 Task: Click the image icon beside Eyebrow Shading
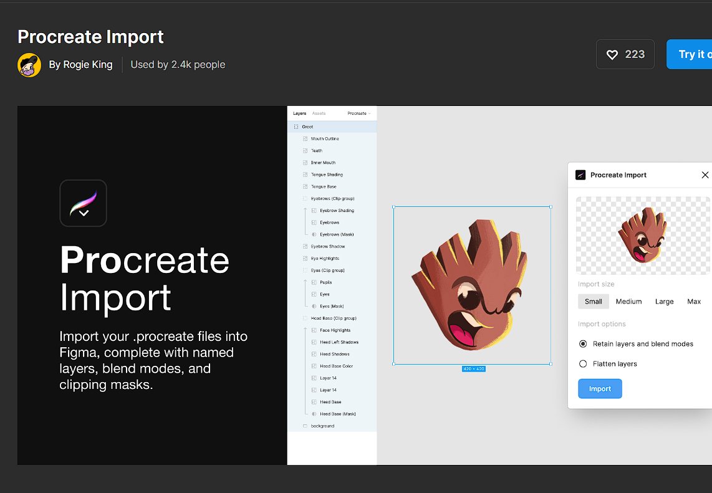pyautogui.click(x=314, y=211)
